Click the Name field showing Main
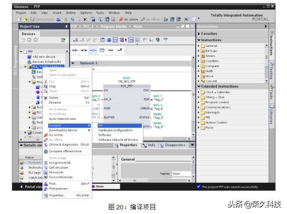The height and width of the screenshot is (214, 287). (x=181, y=173)
